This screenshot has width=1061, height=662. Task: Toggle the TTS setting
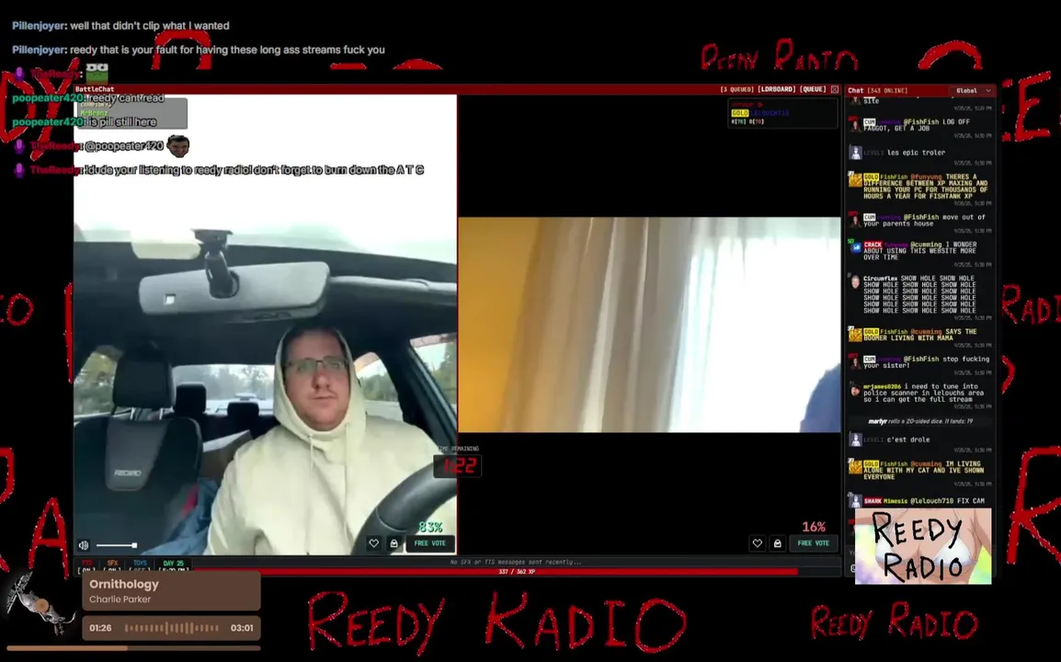pos(86,565)
